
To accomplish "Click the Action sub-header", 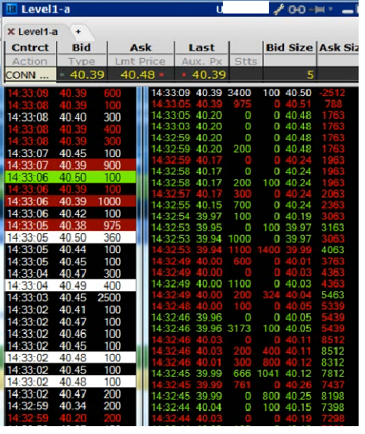I will pos(30,61).
